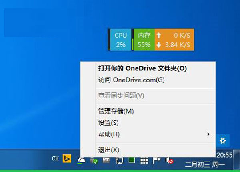Click the white grid tray icon
This screenshot has height=172, width=240.
coord(144,160)
